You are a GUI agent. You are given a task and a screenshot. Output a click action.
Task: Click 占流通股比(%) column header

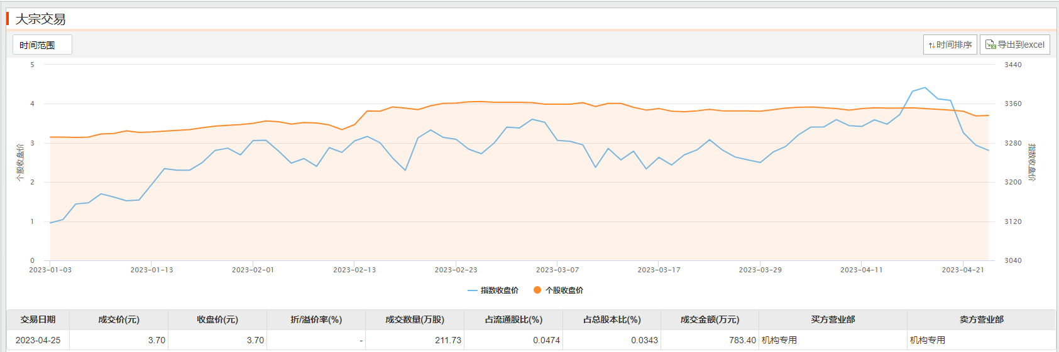[513, 319]
